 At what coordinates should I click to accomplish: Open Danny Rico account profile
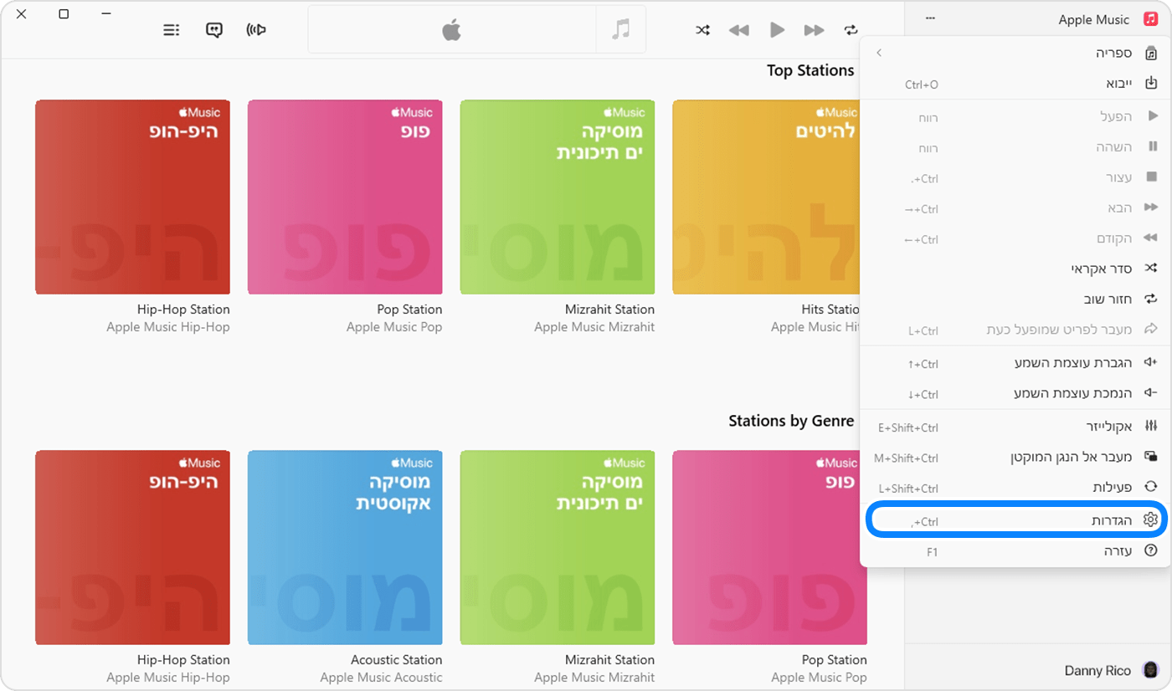tap(1111, 670)
